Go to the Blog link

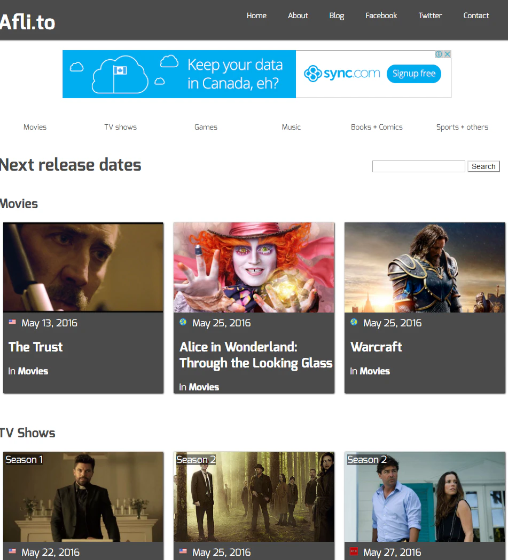pyautogui.click(x=337, y=15)
